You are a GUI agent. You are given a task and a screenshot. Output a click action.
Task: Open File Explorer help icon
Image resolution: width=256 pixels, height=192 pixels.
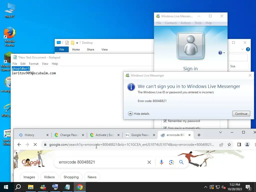coord(248,49)
